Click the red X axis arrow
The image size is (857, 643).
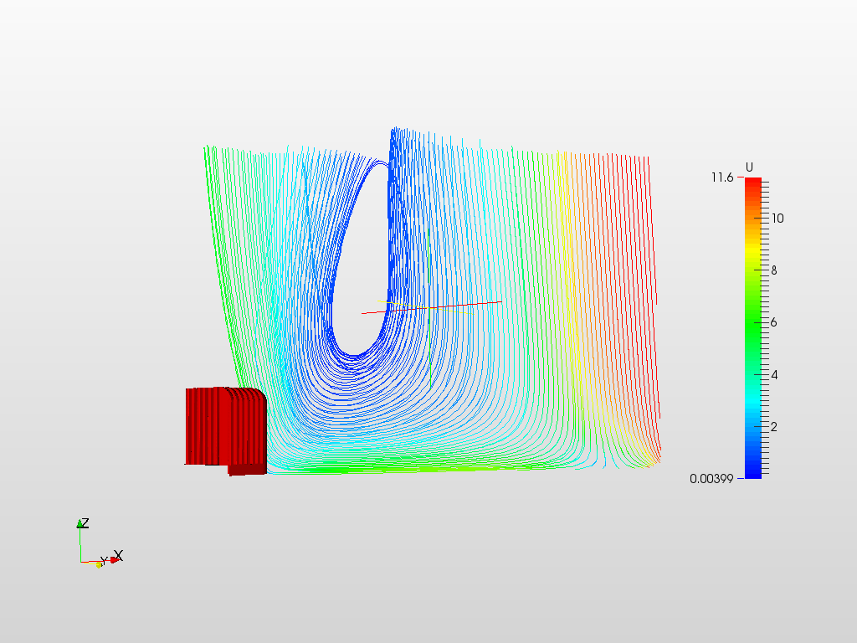pyautogui.click(x=114, y=559)
